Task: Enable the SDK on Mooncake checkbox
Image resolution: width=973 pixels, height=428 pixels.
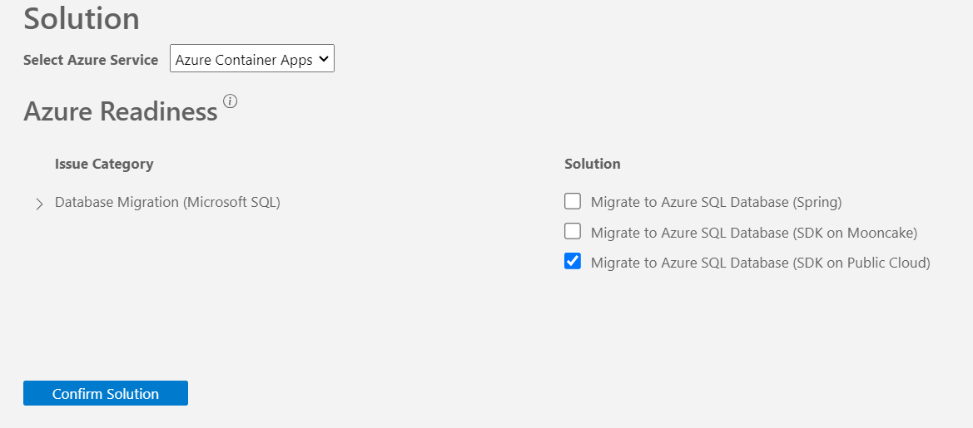Action: [x=572, y=232]
